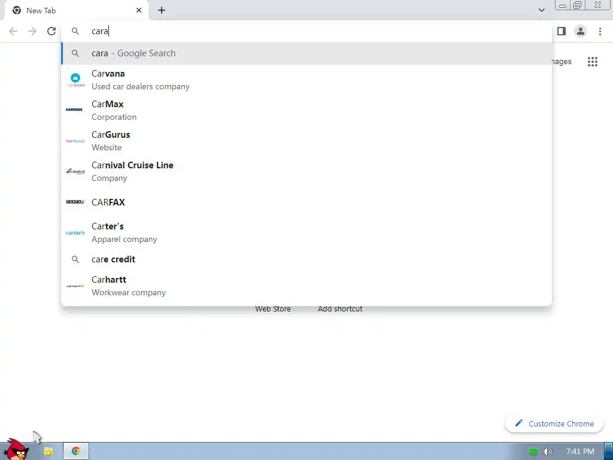
Task: Choose the CARFAX suggestion
Action: [x=306, y=202]
